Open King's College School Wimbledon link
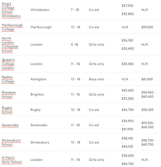Image resolution: width=161 pixels, height=167 pixels. pos(11,10)
